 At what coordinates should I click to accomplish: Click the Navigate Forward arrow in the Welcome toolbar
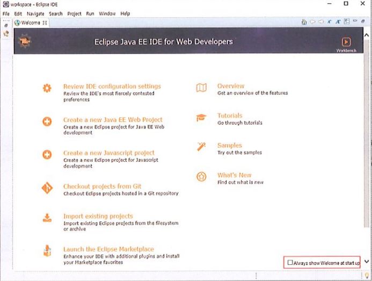click(321, 22)
